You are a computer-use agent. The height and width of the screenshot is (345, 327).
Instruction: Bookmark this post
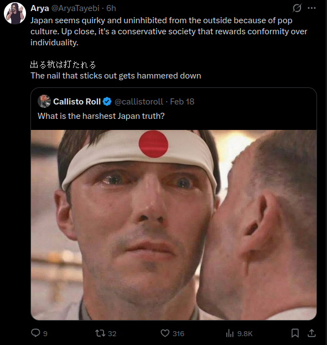click(x=295, y=333)
